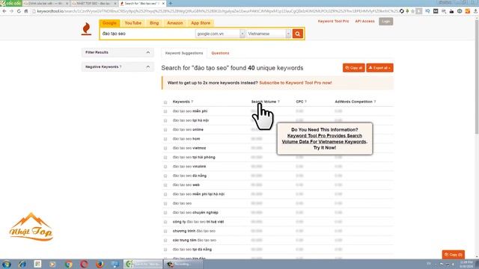Check the box for "các trung tâm đào tạo seo"
Image resolution: width=479 pixels, height=269 pixels.
(165, 241)
